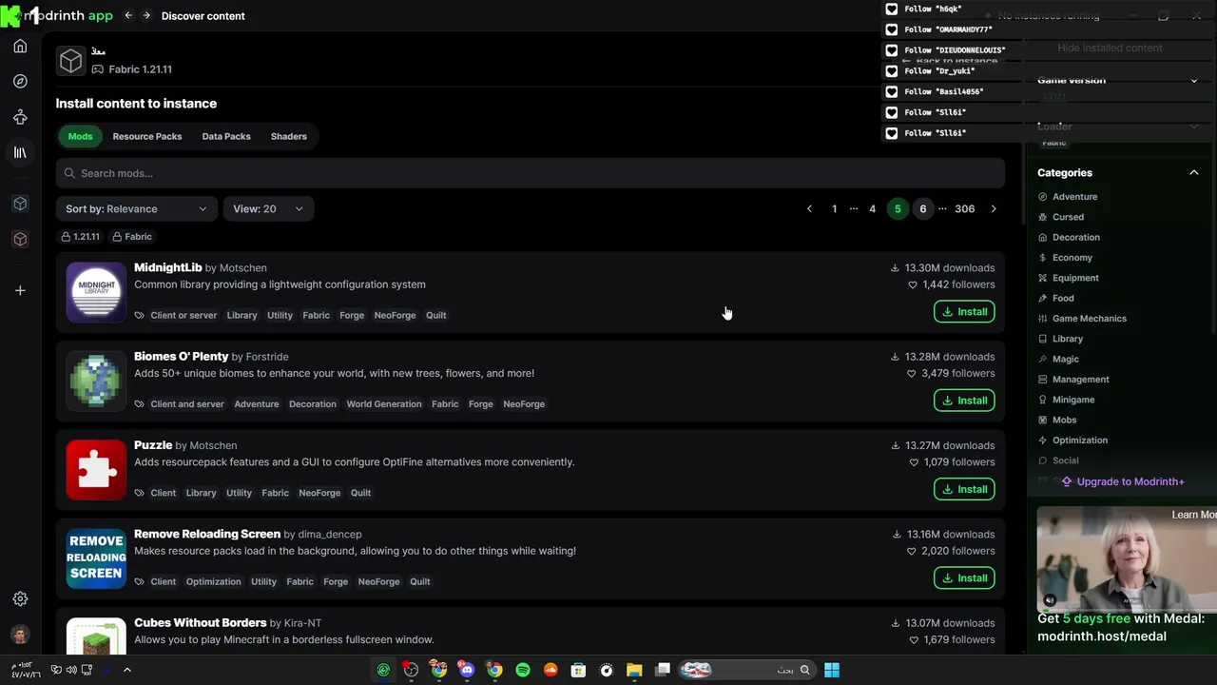This screenshot has width=1217, height=685.
Task: Toggle Economy category filter
Action: click(1065, 258)
